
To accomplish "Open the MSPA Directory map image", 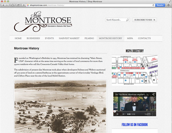I will point(135,69).
